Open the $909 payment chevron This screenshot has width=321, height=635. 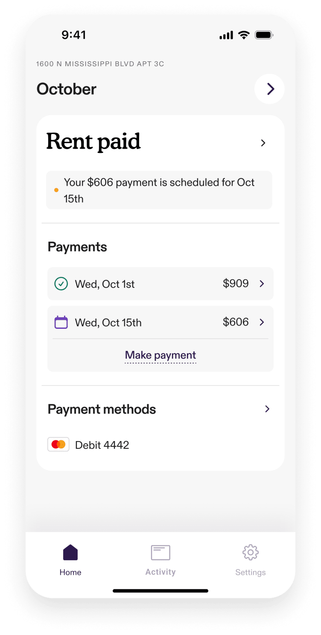pyautogui.click(x=262, y=284)
